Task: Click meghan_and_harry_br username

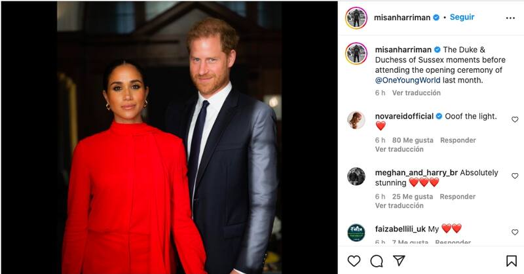Action: pos(417,172)
